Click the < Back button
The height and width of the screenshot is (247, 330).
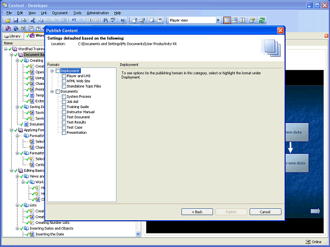[197, 212]
